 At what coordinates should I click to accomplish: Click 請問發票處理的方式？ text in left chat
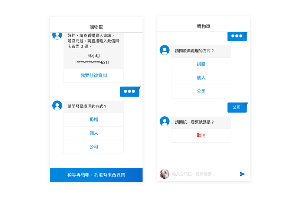pos(87,106)
